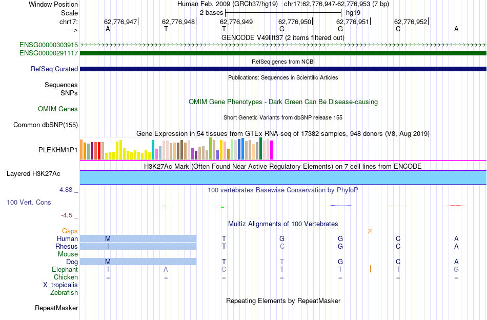487x320 pixels.
Task: Click the M codon in the Human row
Action: [108, 238]
